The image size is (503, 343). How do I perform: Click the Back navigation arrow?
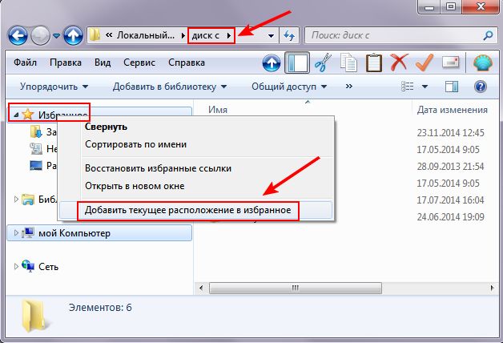click(18, 35)
